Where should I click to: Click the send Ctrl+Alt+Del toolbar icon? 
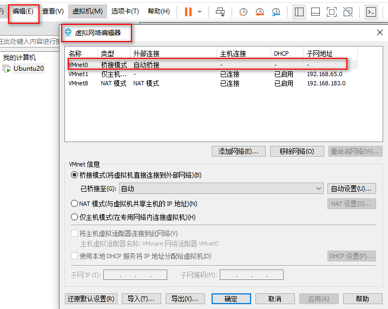(220, 11)
